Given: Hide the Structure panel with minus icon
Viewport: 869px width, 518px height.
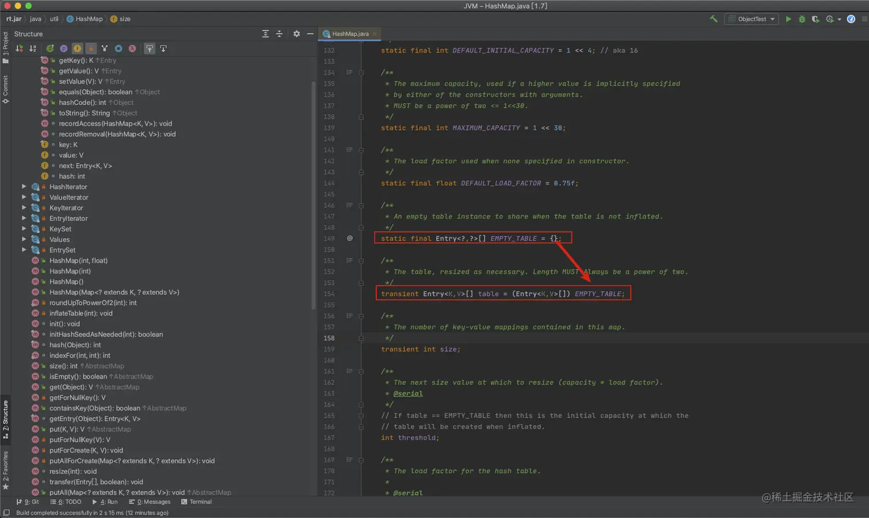Looking at the screenshot, I should [310, 34].
